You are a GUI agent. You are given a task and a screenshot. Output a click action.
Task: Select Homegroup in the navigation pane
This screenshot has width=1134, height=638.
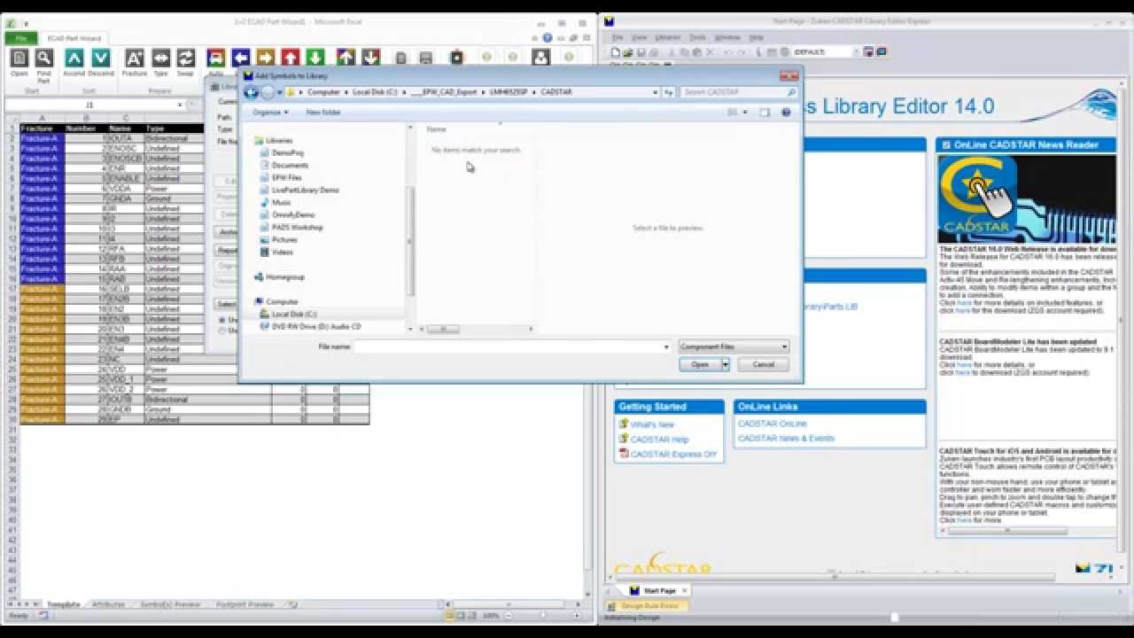[284, 277]
